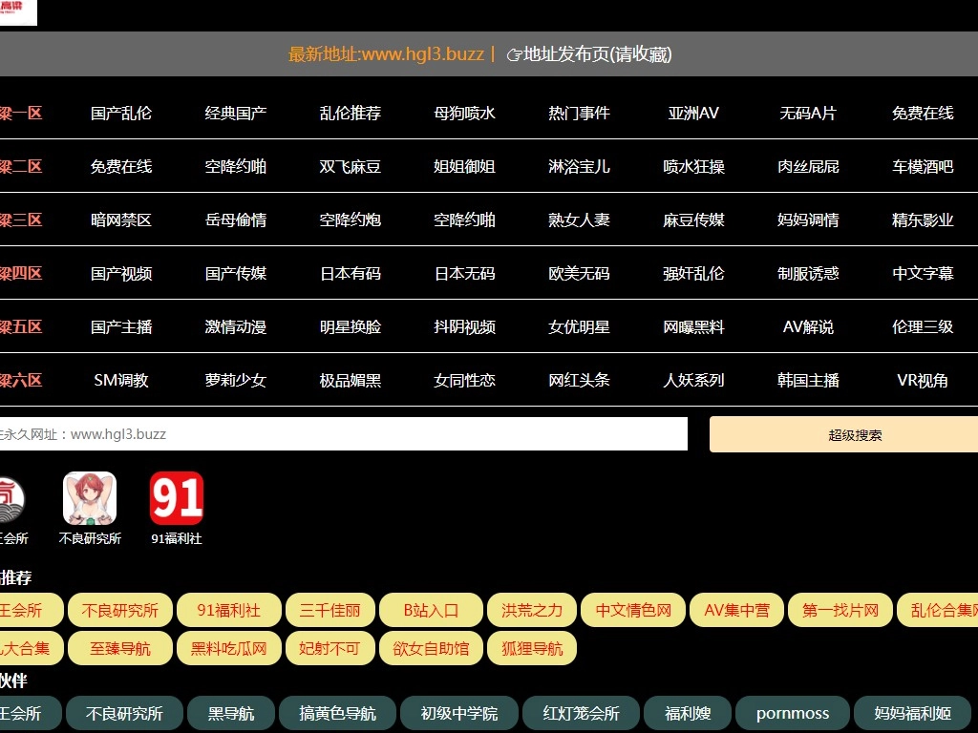Open the pornmoss partner tag
Image resolution: width=978 pixels, height=733 pixels.
coord(793,713)
